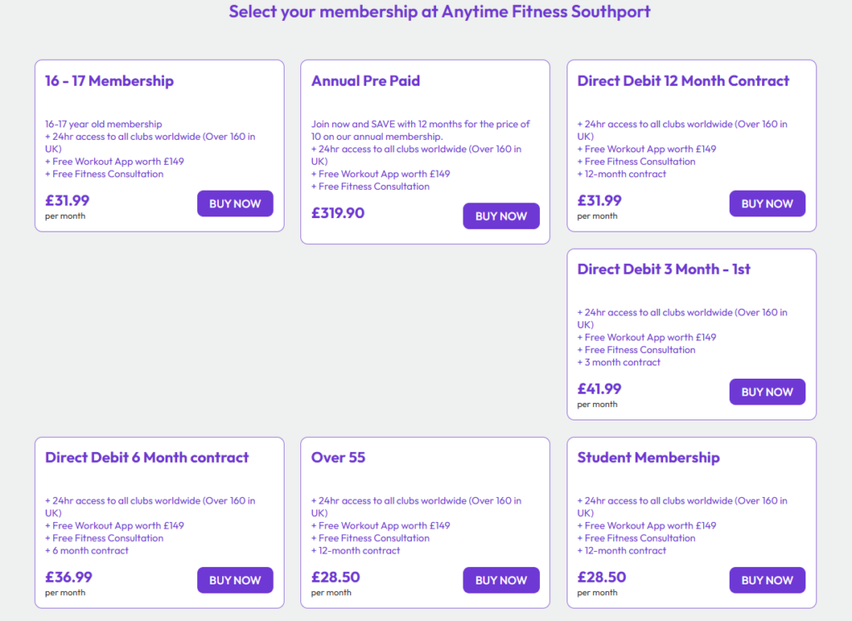Click the £28.50 price on Over 55 card

pos(335,577)
